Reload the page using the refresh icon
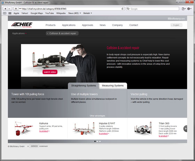The width and height of the screenshot is (195, 161). coord(122,9)
